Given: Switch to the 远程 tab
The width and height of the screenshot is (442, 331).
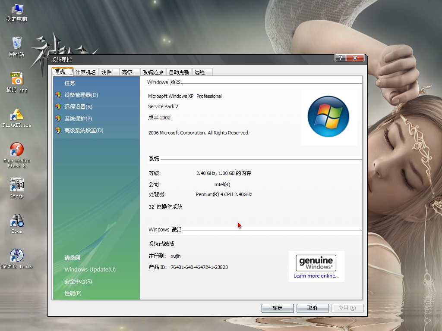Looking at the screenshot, I should tap(202, 72).
